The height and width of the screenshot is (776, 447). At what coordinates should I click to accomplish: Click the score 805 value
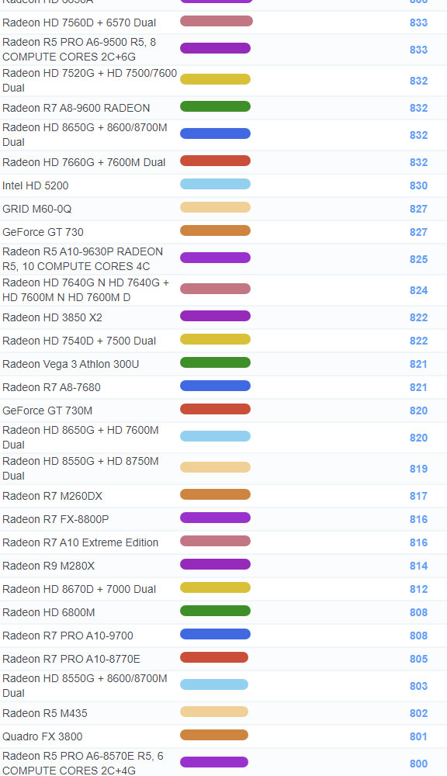click(418, 659)
